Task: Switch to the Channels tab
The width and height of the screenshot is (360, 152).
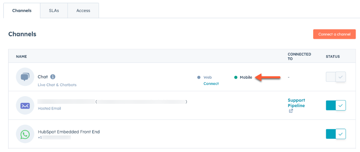Action: click(22, 10)
